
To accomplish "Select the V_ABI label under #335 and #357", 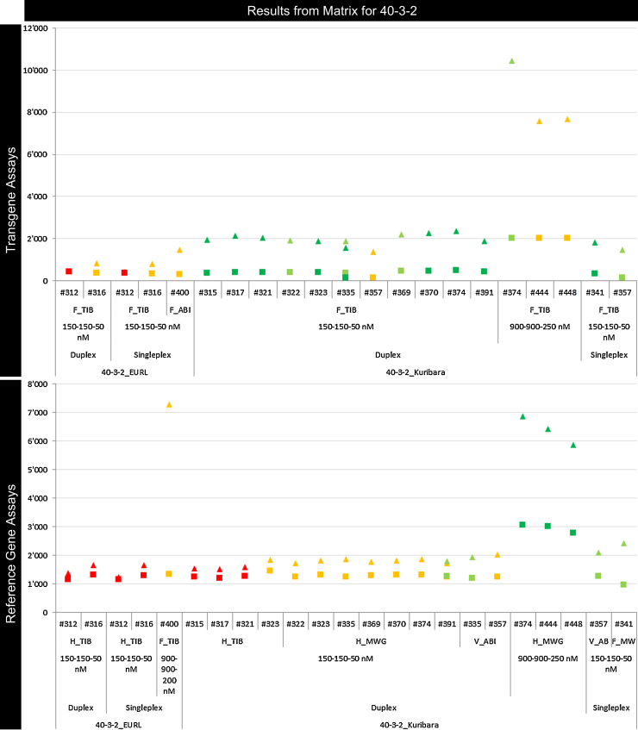I will tap(483, 641).
